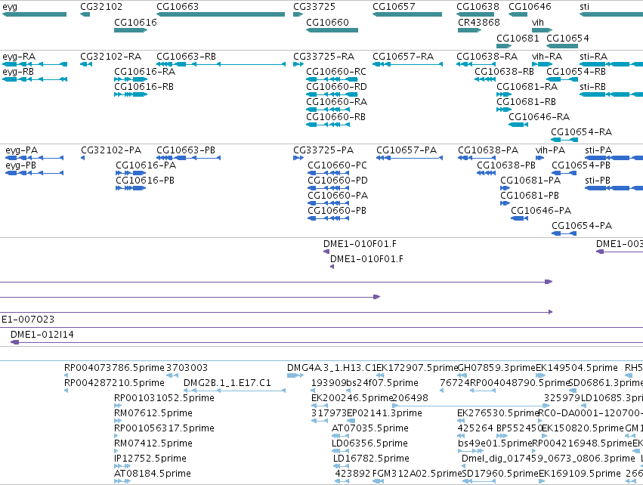
Task: Click the CG10646 gene label
Action: (530, 7)
